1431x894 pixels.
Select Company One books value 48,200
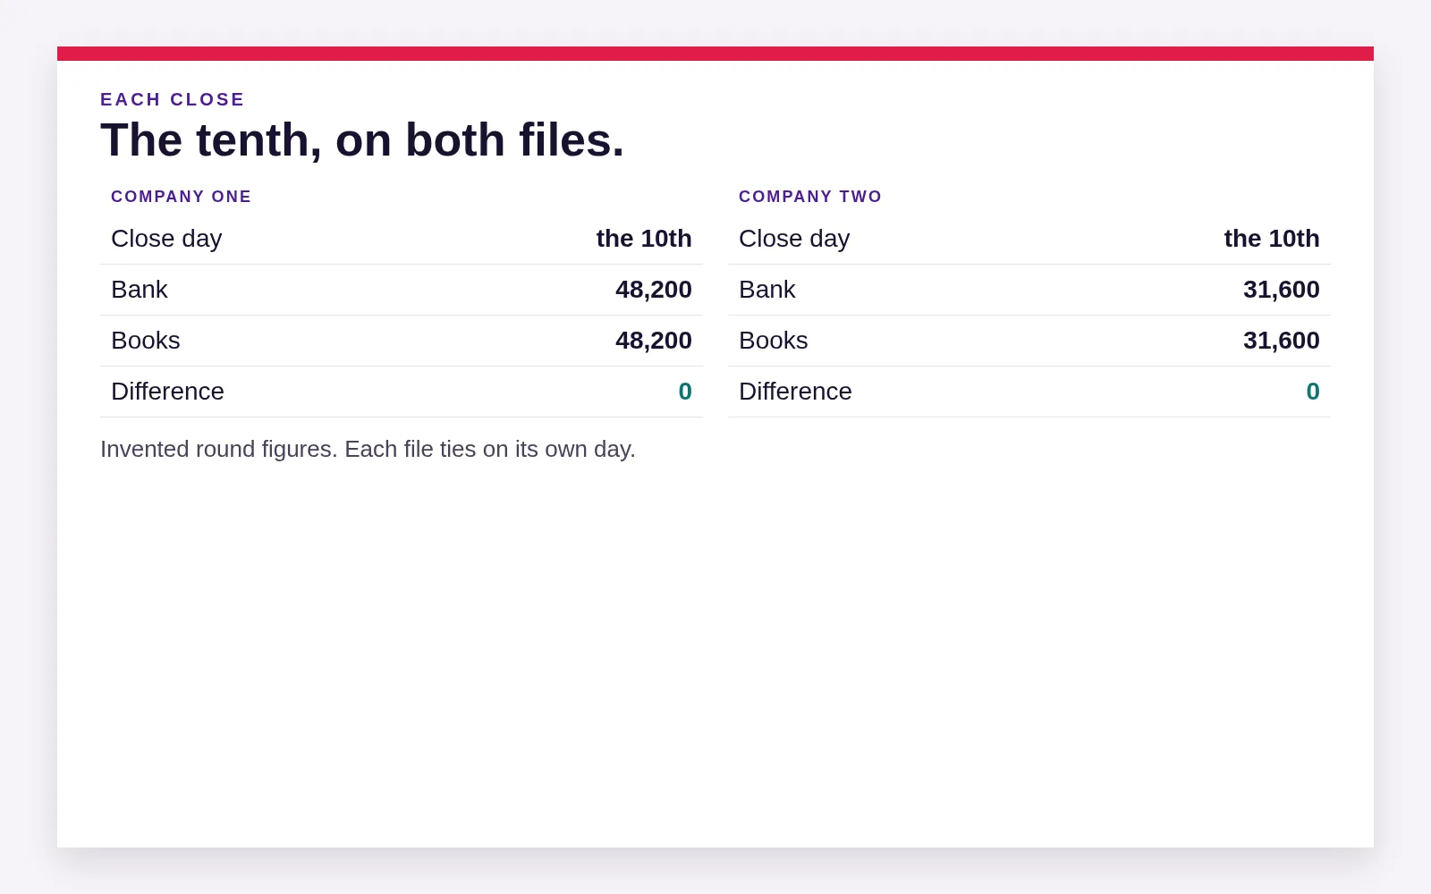(x=654, y=341)
